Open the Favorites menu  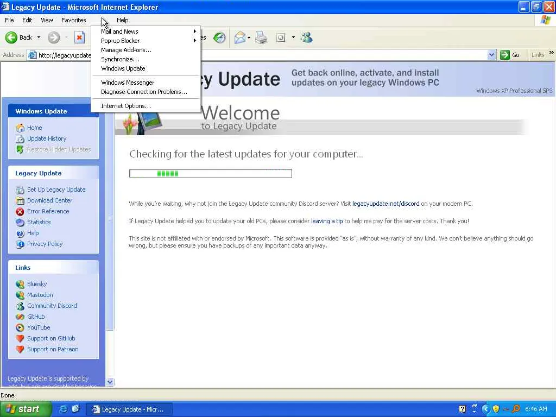pos(73,20)
